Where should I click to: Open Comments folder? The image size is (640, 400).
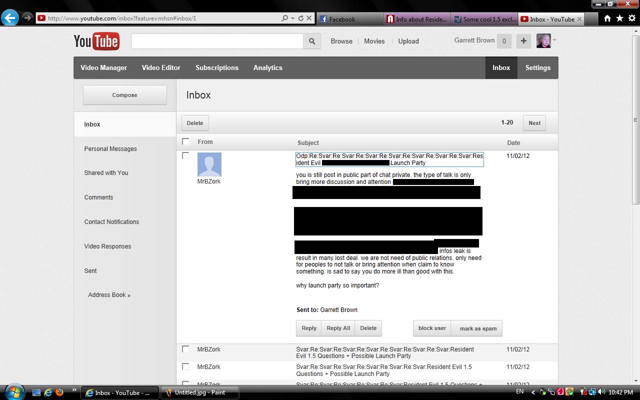coord(98,197)
